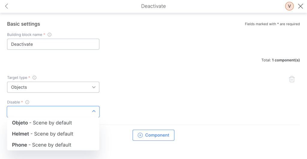
Task: Click the plus icon in Component button
Action: [x=140, y=135]
